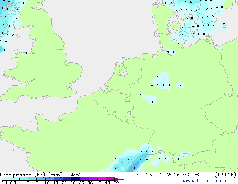The height and width of the screenshot is (184, 238).
Task: Pick the 40–45 mm magenta legend swatch
Action: pos(102,179)
